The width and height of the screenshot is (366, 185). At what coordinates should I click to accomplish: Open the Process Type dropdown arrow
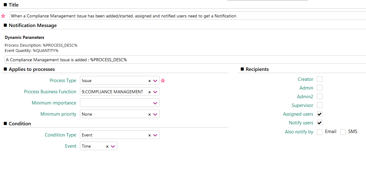click(x=155, y=81)
